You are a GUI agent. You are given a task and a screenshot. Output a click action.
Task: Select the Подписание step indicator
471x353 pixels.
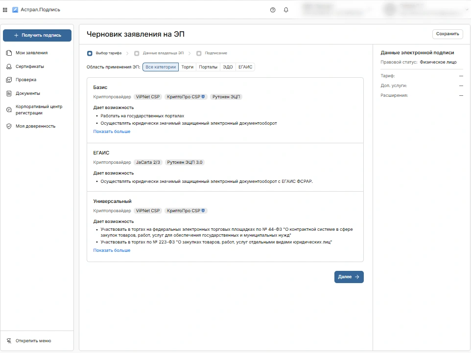199,53
